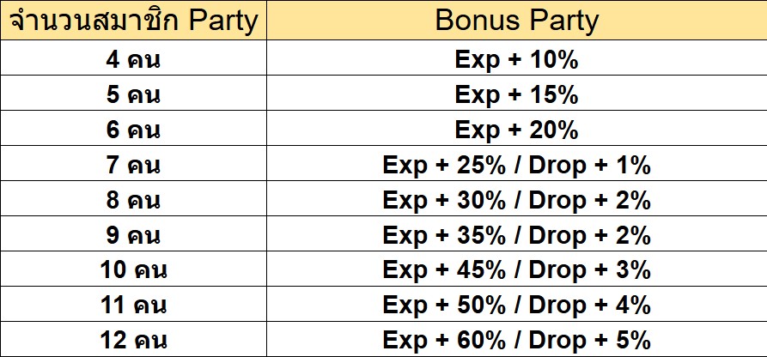Select the Exp + 20% cell

(517, 128)
